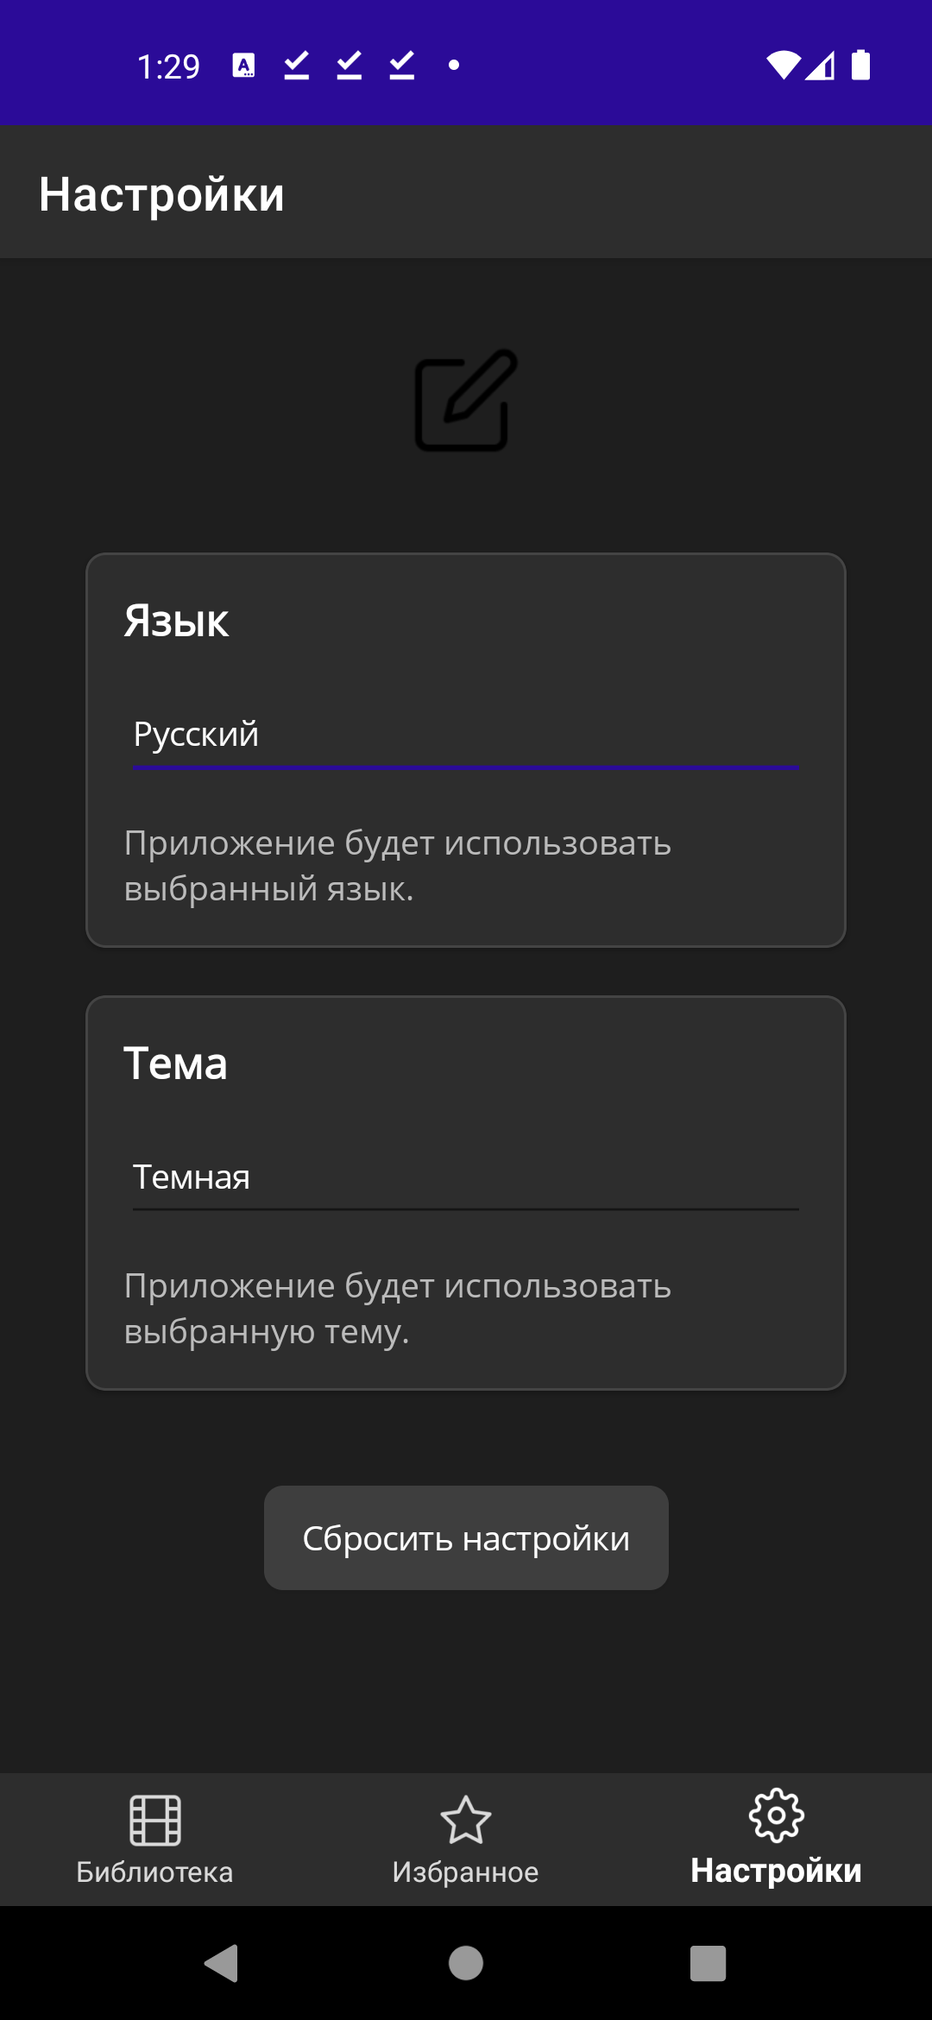Tap the battery status icon
The width and height of the screenshot is (932, 2020).
pyautogui.click(x=860, y=65)
